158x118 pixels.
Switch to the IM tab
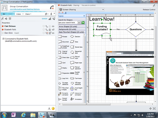pyautogui.click(x=4, y=14)
